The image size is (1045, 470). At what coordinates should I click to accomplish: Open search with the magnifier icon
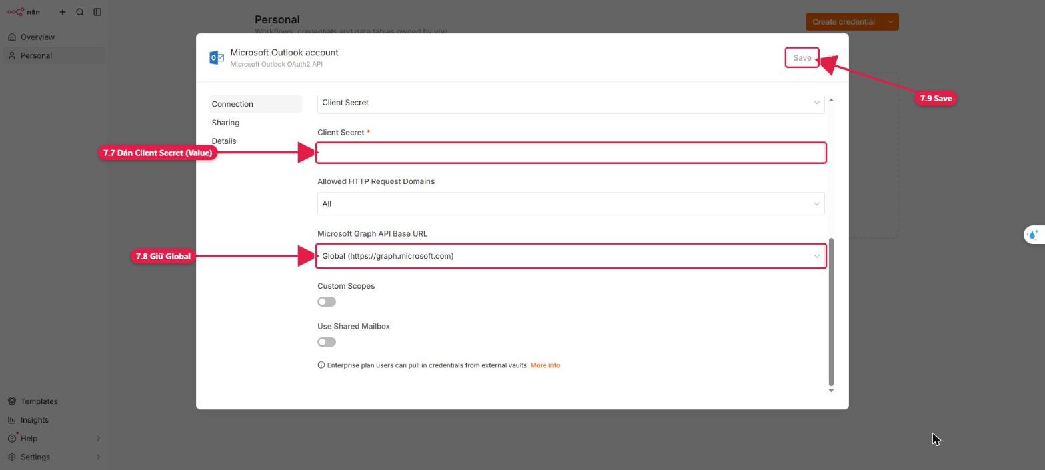[x=80, y=12]
